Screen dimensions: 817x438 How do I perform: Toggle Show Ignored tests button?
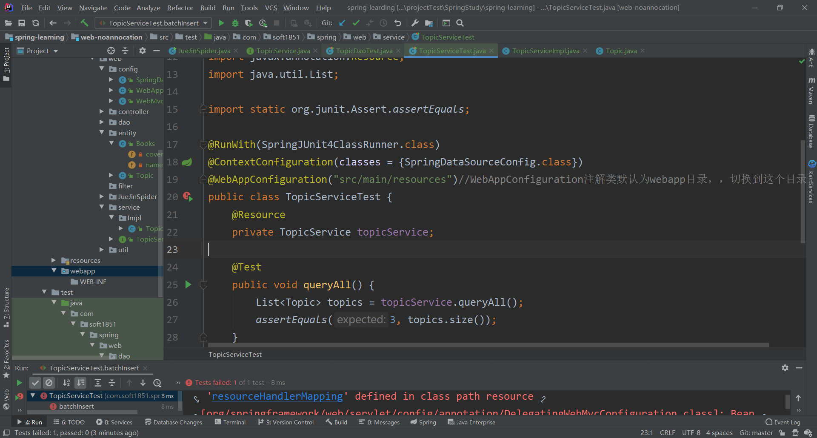(x=49, y=383)
